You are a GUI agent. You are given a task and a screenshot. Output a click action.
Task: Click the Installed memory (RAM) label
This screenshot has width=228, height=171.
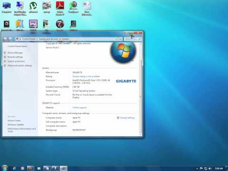[x=57, y=87]
